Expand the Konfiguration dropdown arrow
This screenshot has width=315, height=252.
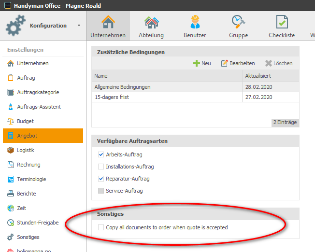[x=79, y=26]
